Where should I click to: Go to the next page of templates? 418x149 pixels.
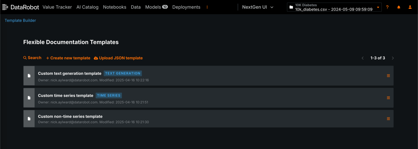393,58
